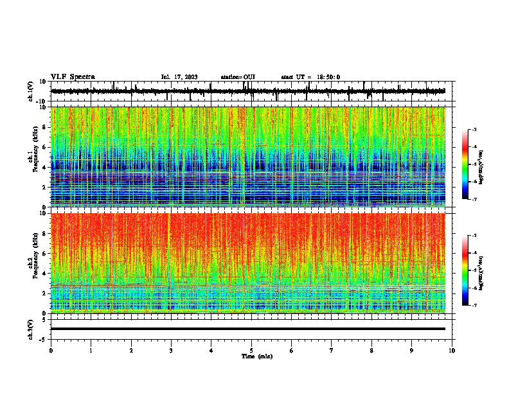The height and width of the screenshot is (393, 509).
Task: Click the '4' kHz tick on ch.1 frequency axis
Action: pyautogui.click(x=45, y=168)
